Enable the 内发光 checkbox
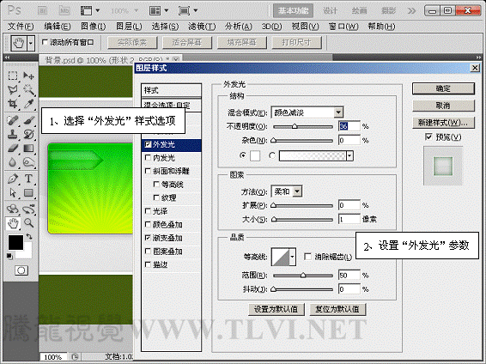 (x=149, y=157)
